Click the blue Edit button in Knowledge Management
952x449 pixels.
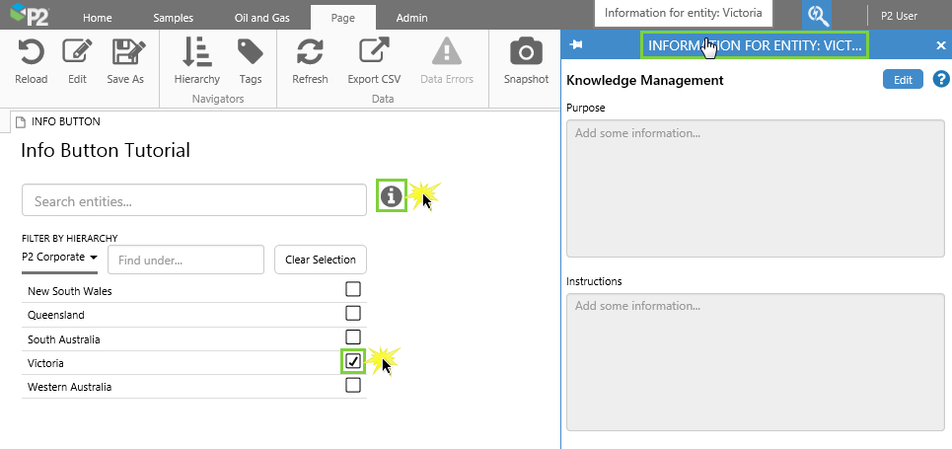[903, 80]
